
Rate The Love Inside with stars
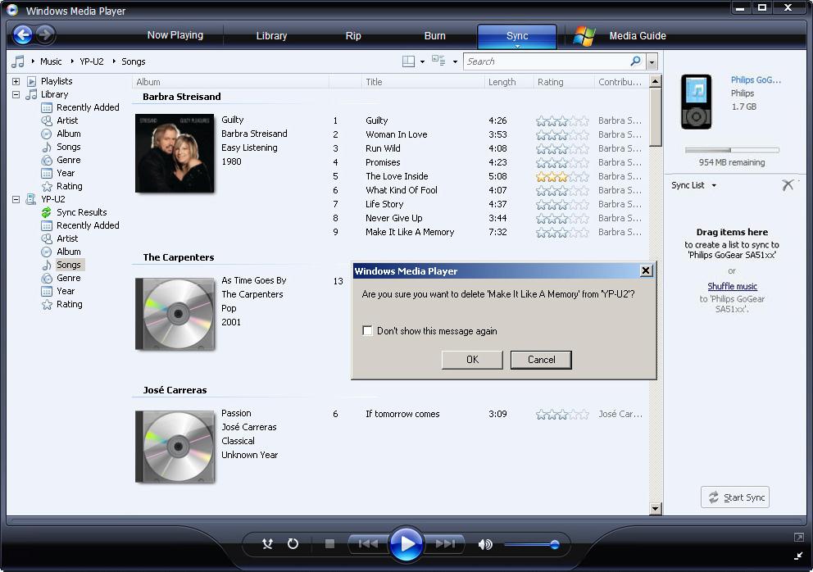(x=562, y=176)
